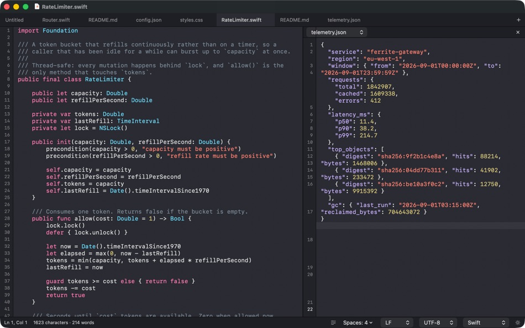Click the public let refillPerSecond: Double line
This screenshot has height=328, width=525.
92,100
